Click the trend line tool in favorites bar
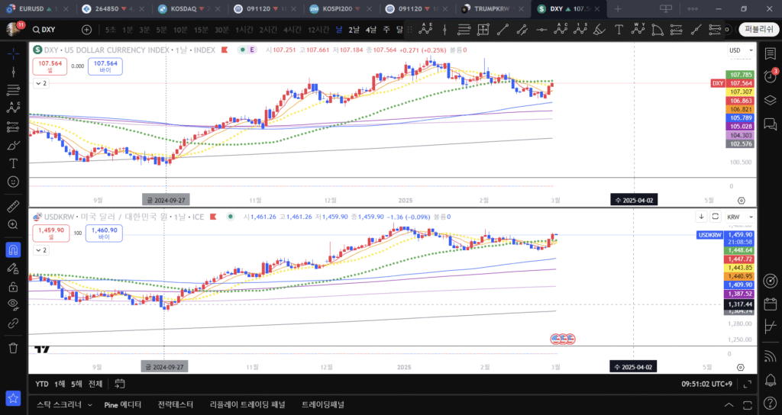This screenshot has width=782, height=415. click(502, 30)
